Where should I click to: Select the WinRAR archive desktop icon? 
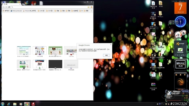click(x=153, y=86)
